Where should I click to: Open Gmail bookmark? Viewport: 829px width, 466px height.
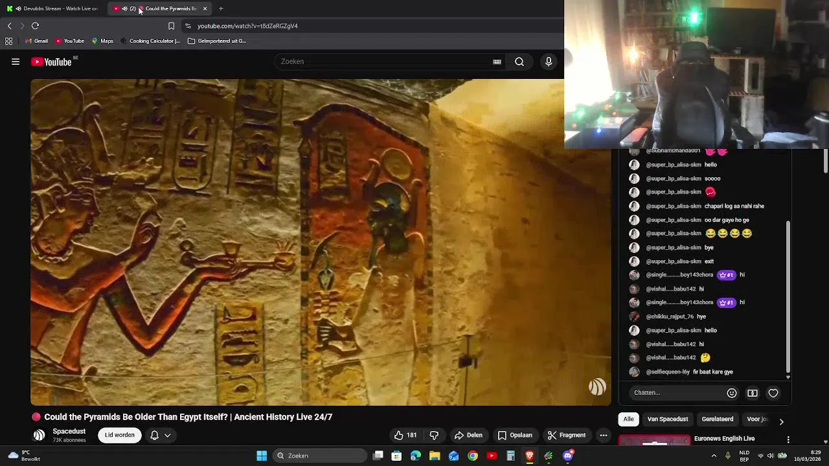coord(36,41)
